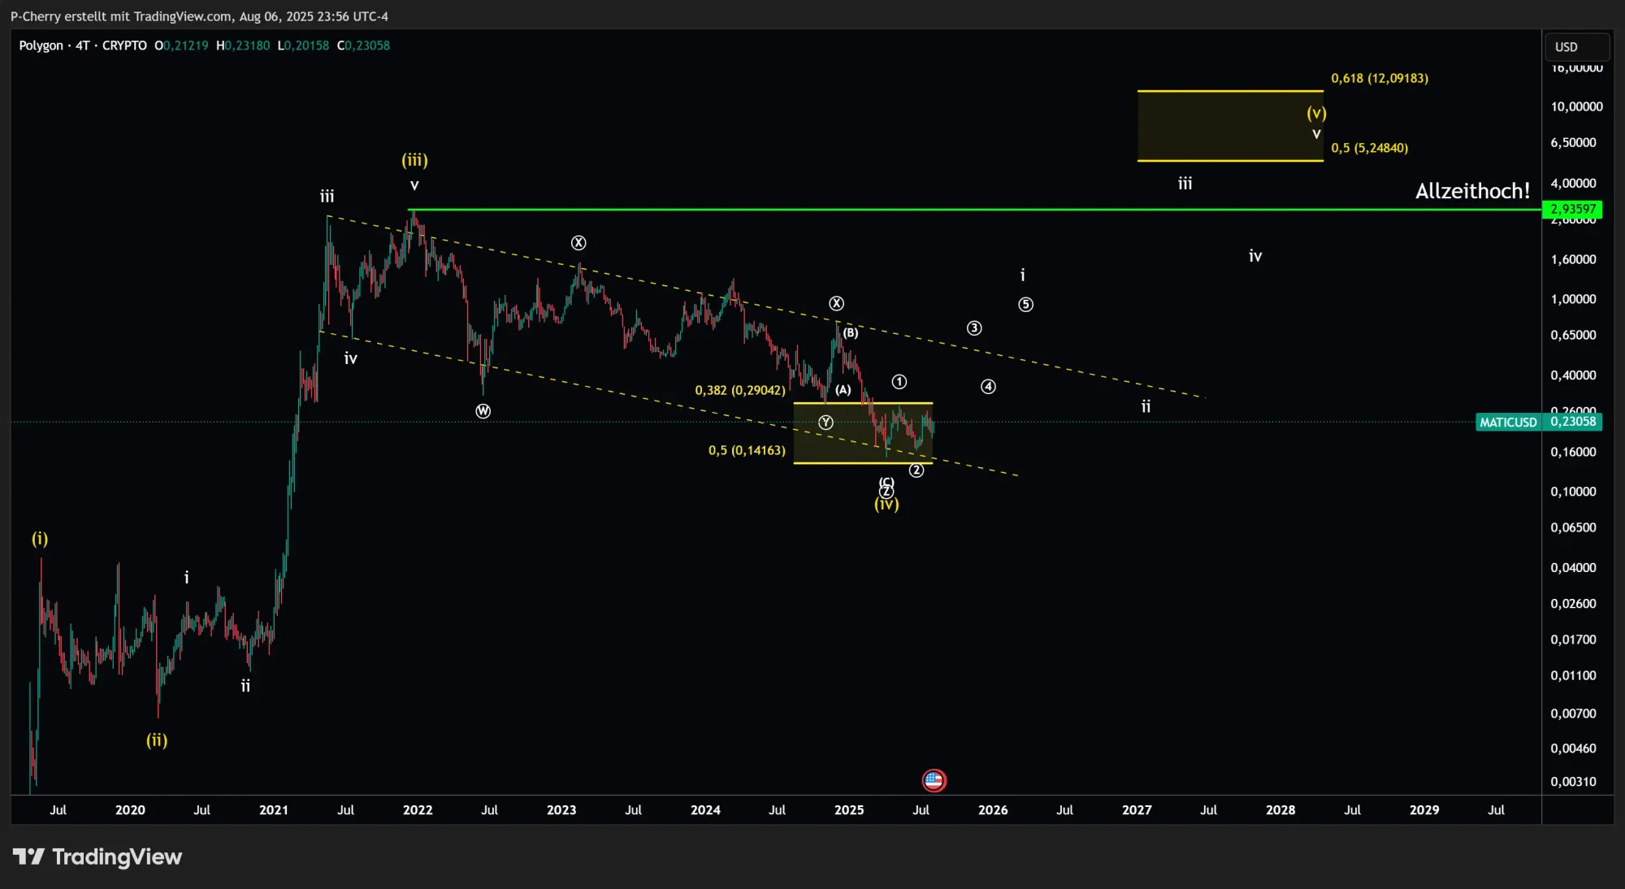Click the Polygon symbol title
Viewport: 1625px width, 889px height.
coord(41,46)
